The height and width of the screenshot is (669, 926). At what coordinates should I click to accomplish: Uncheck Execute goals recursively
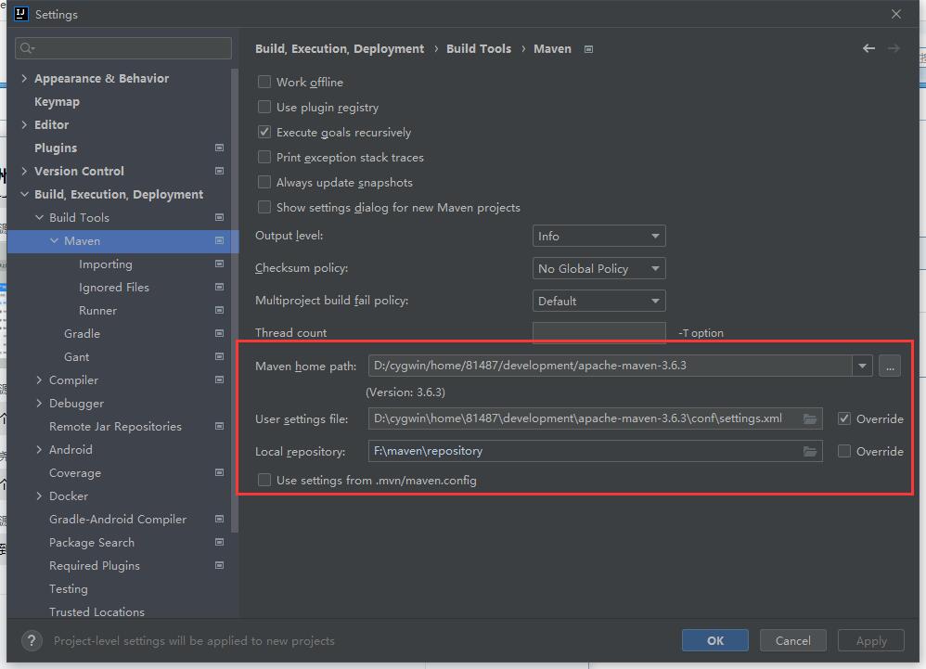point(264,132)
